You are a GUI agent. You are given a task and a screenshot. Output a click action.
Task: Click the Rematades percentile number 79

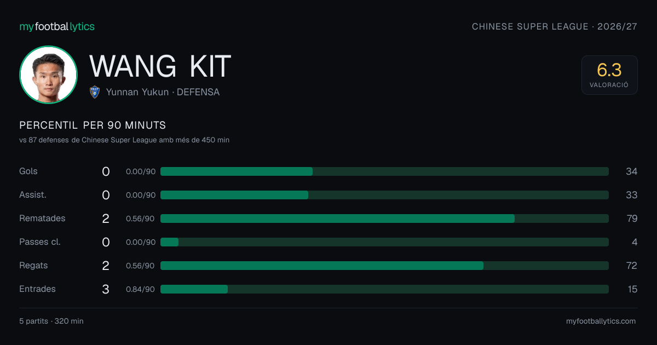coord(632,219)
